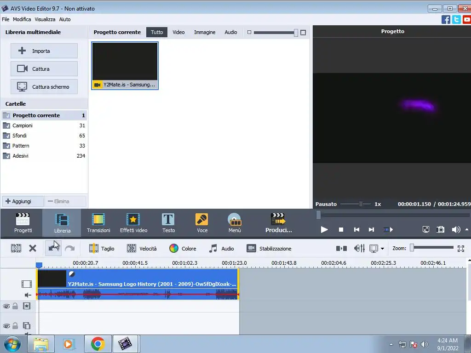Open timeline view dropdown arrow
Viewport: 471px width, 353px height.
(x=382, y=249)
